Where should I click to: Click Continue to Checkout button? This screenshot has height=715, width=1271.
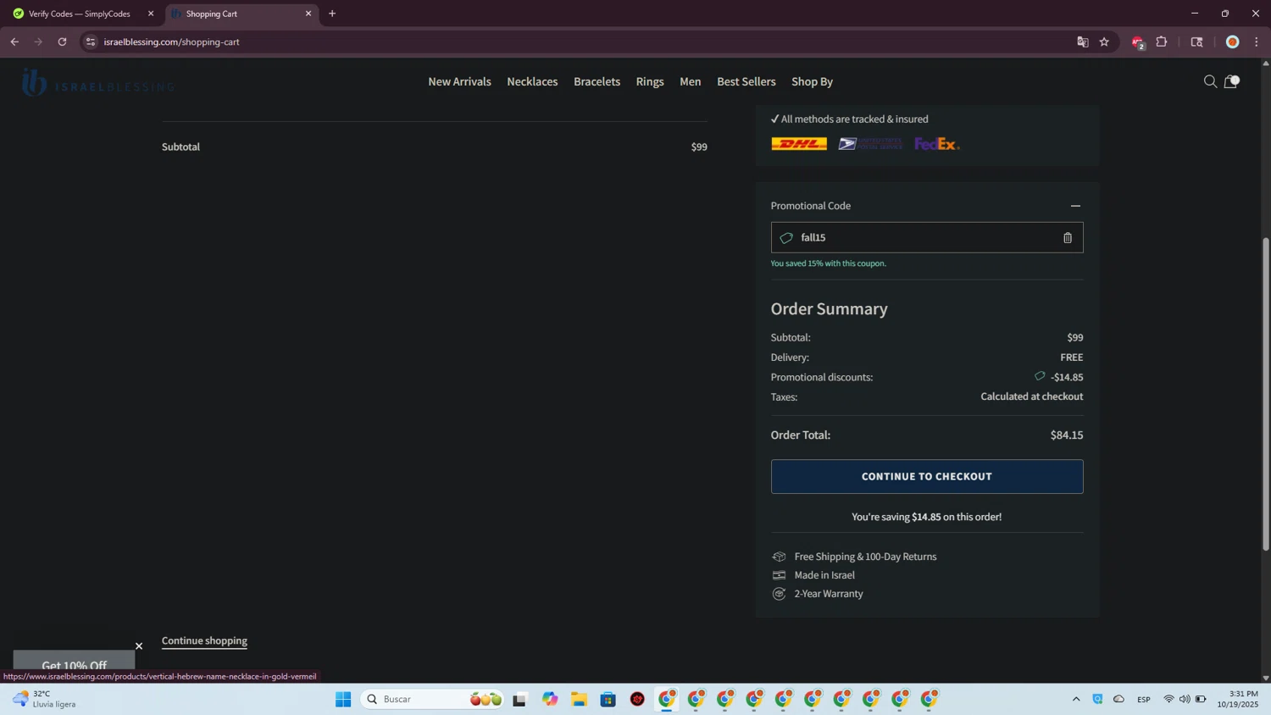[927, 477]
